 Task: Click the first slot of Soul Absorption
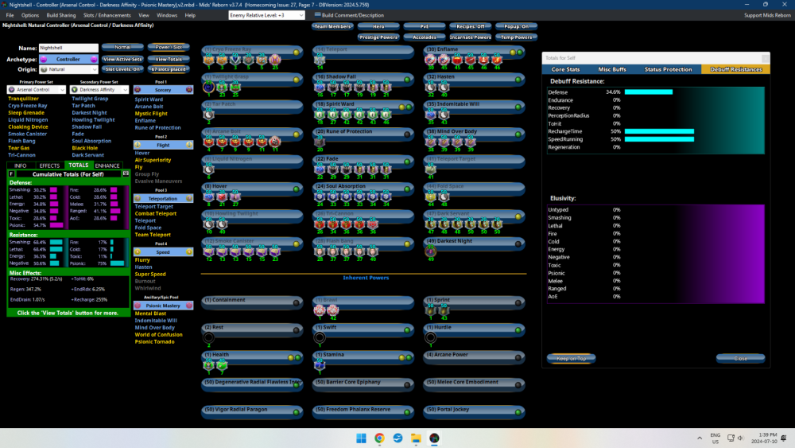[x=320, y=197]
